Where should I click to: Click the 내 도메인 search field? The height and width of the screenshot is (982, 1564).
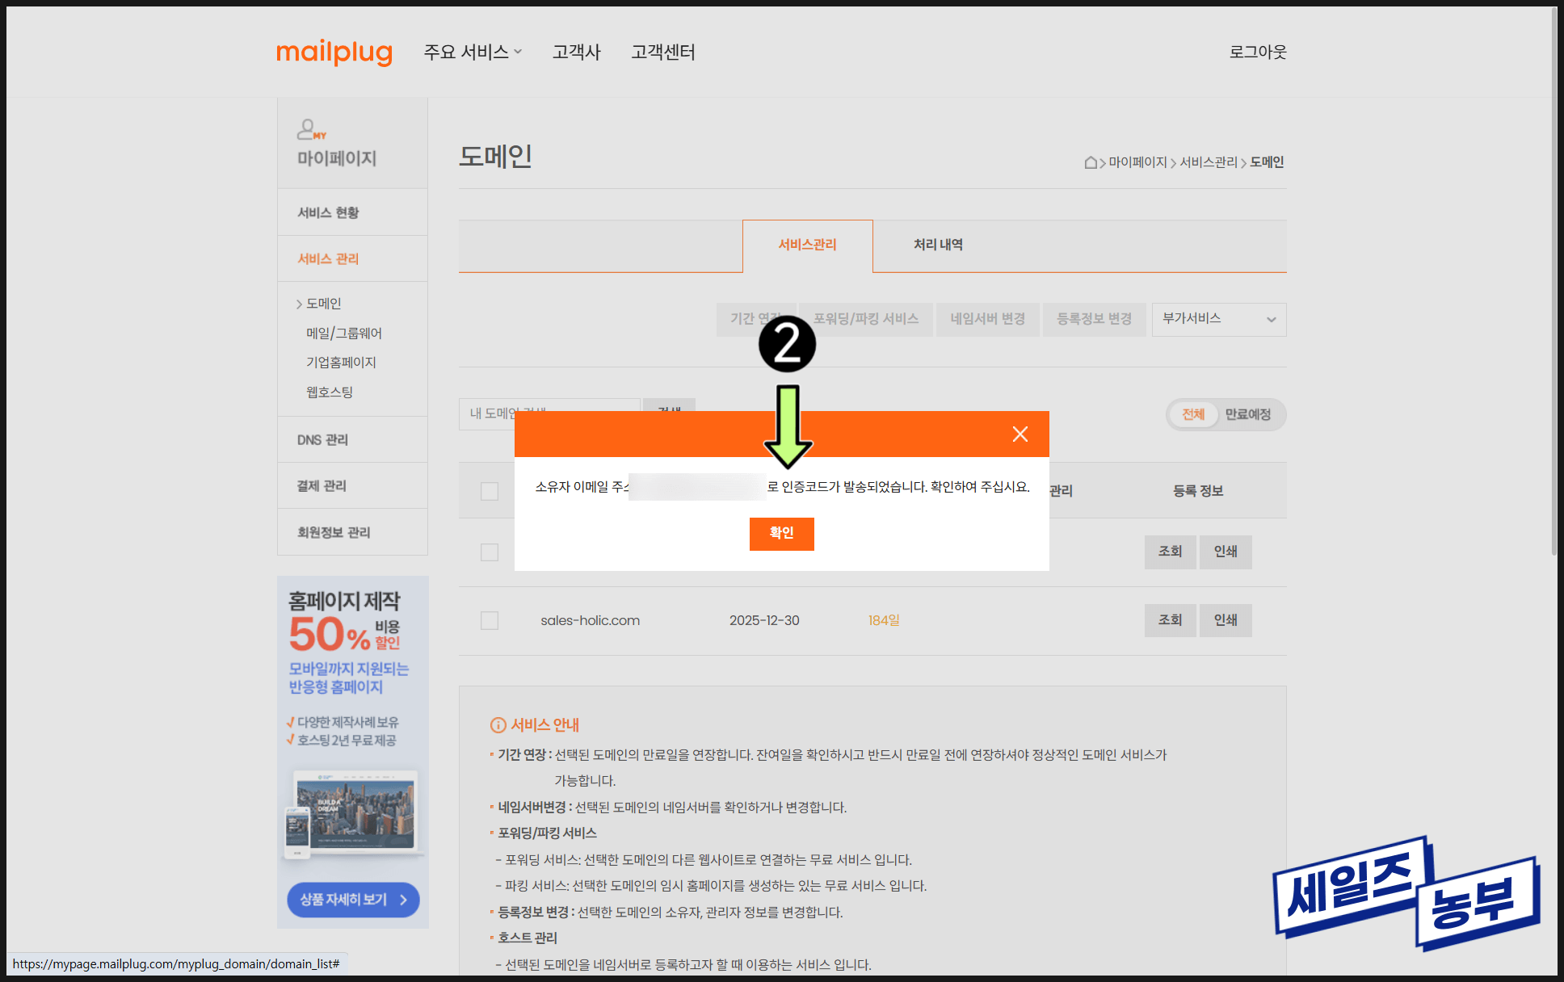[x=485, y=413]
